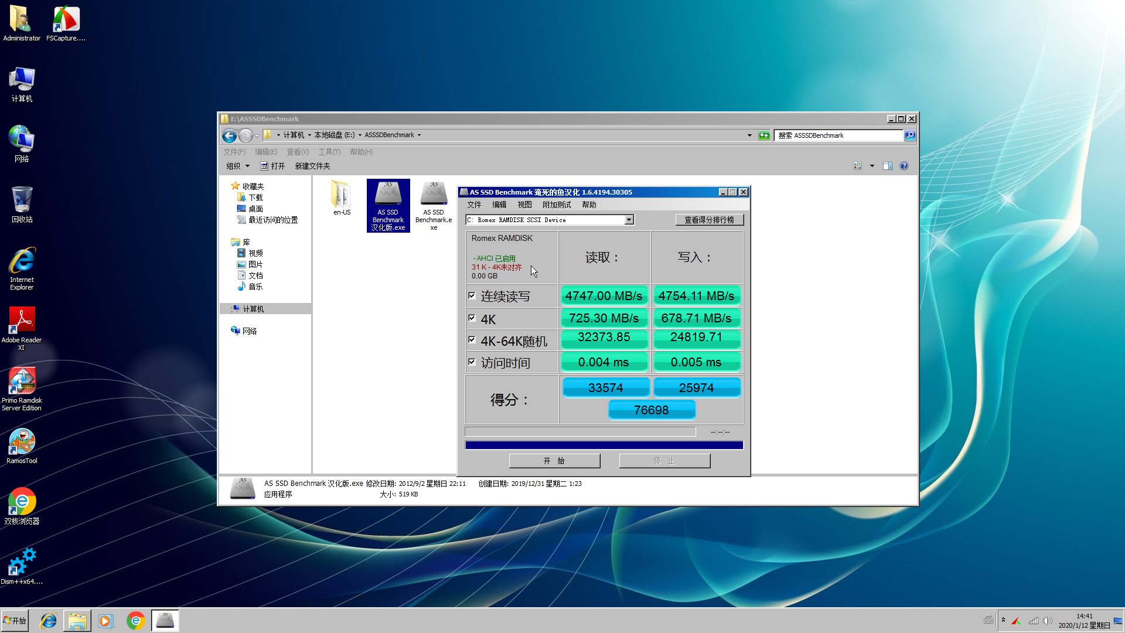Click the 查看得分排行榜 button
Screen dimensions: 1125x633
pyautogui.click(x=709, y=220)
